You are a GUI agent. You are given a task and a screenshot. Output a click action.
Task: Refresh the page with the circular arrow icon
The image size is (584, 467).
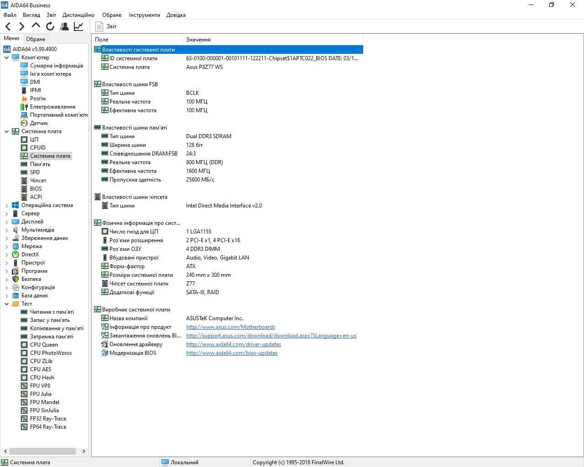[50, 26]
